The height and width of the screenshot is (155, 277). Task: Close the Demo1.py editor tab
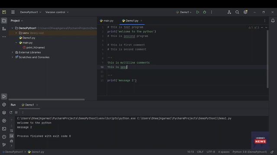pos(142,21)
